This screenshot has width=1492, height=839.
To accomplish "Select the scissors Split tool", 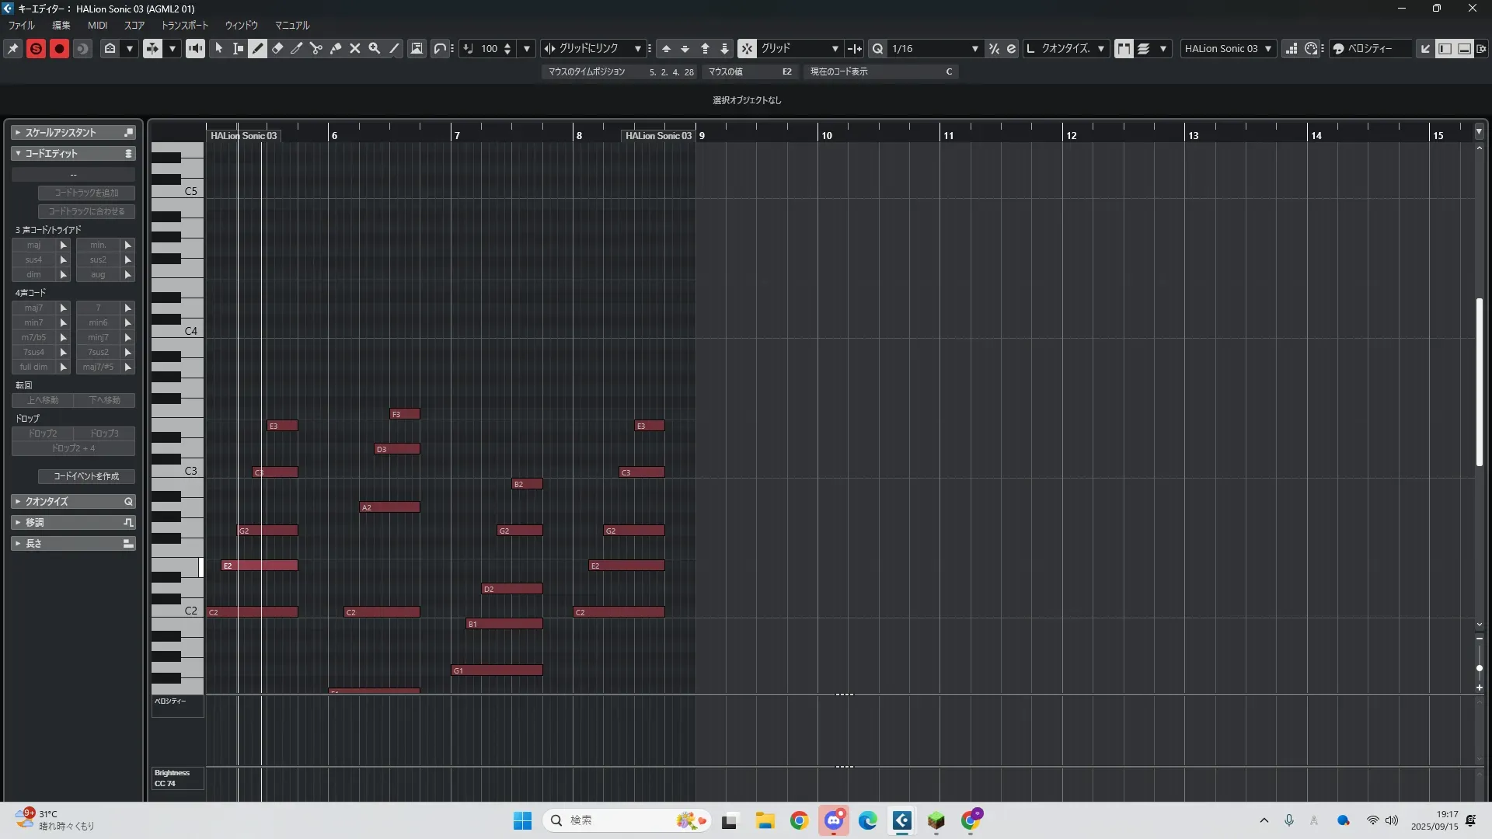I will (316, 48).
